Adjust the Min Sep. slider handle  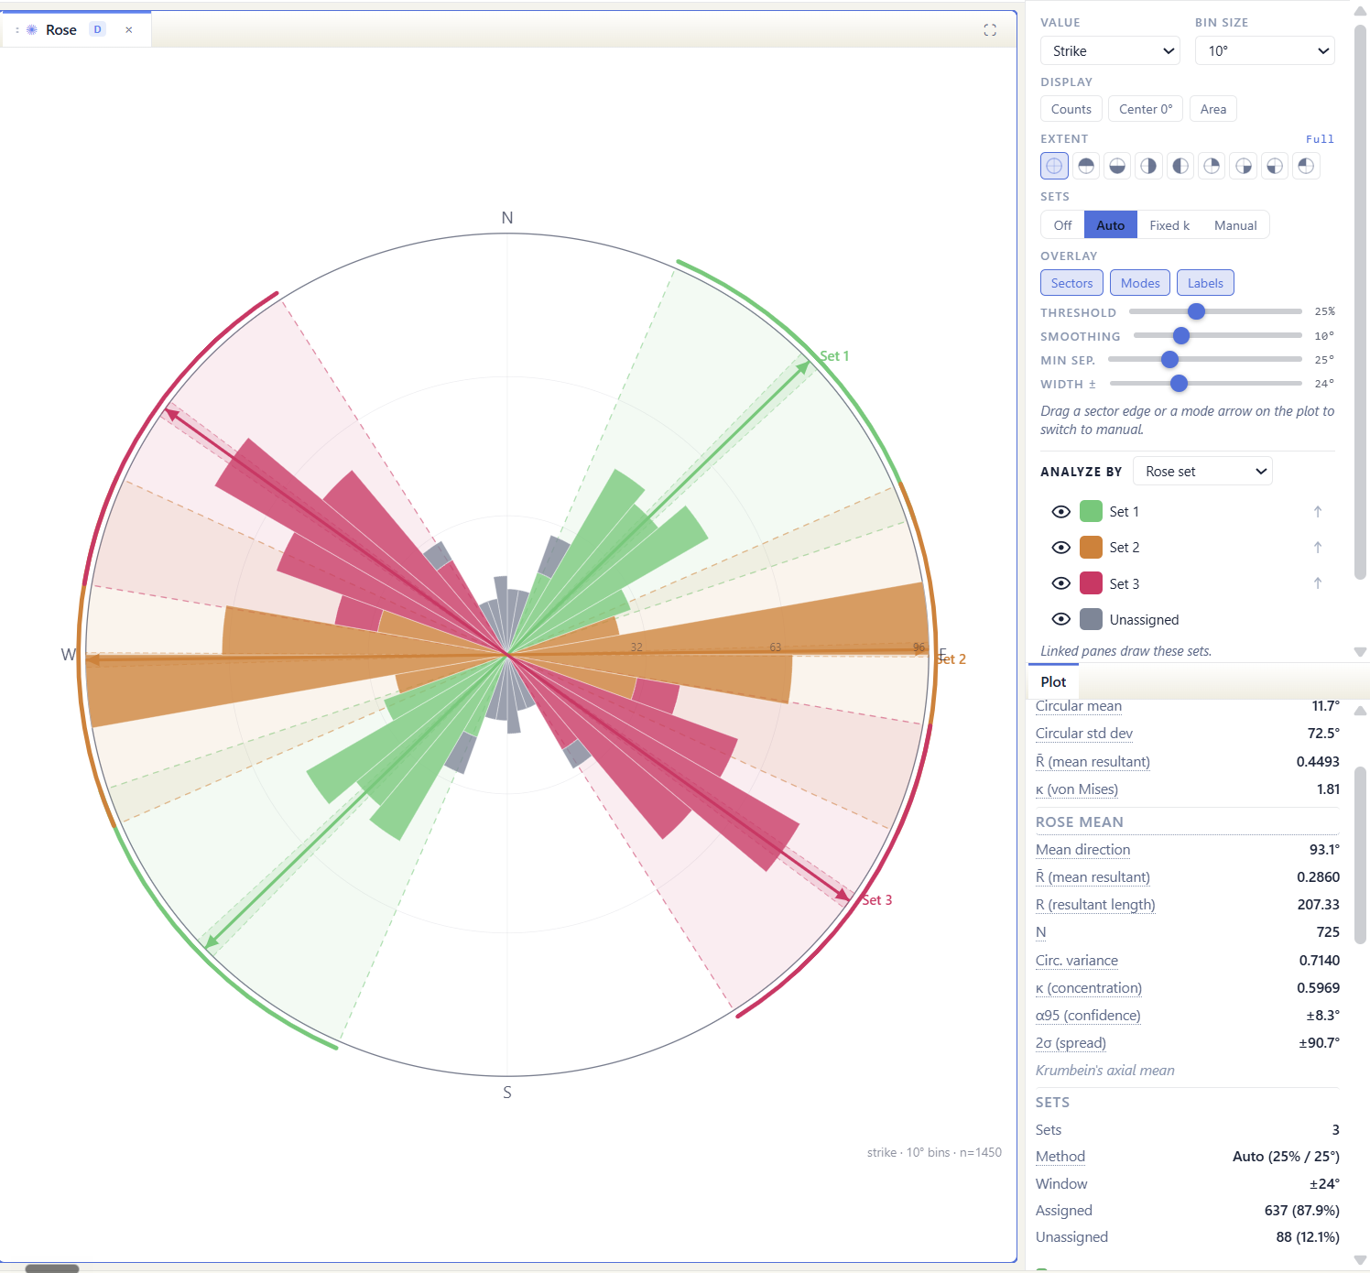tap(1169, 360)
